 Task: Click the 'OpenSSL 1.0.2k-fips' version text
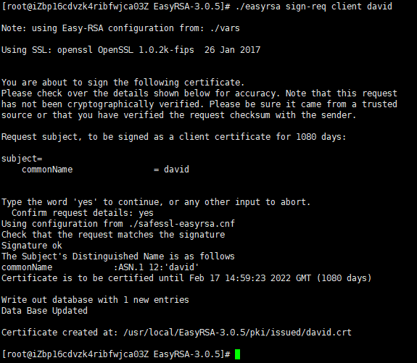[146, 50]
